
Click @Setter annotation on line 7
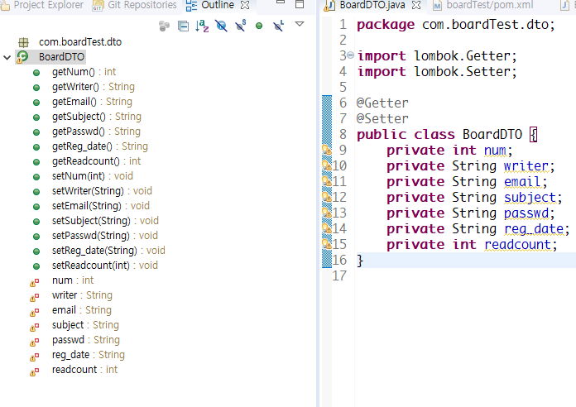click(x=382, y=118)
